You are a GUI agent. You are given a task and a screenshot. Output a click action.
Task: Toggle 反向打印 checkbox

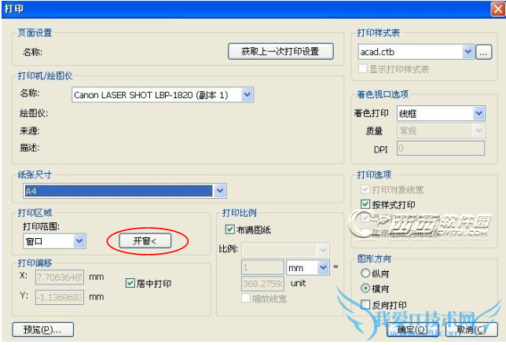pos(365,304)
